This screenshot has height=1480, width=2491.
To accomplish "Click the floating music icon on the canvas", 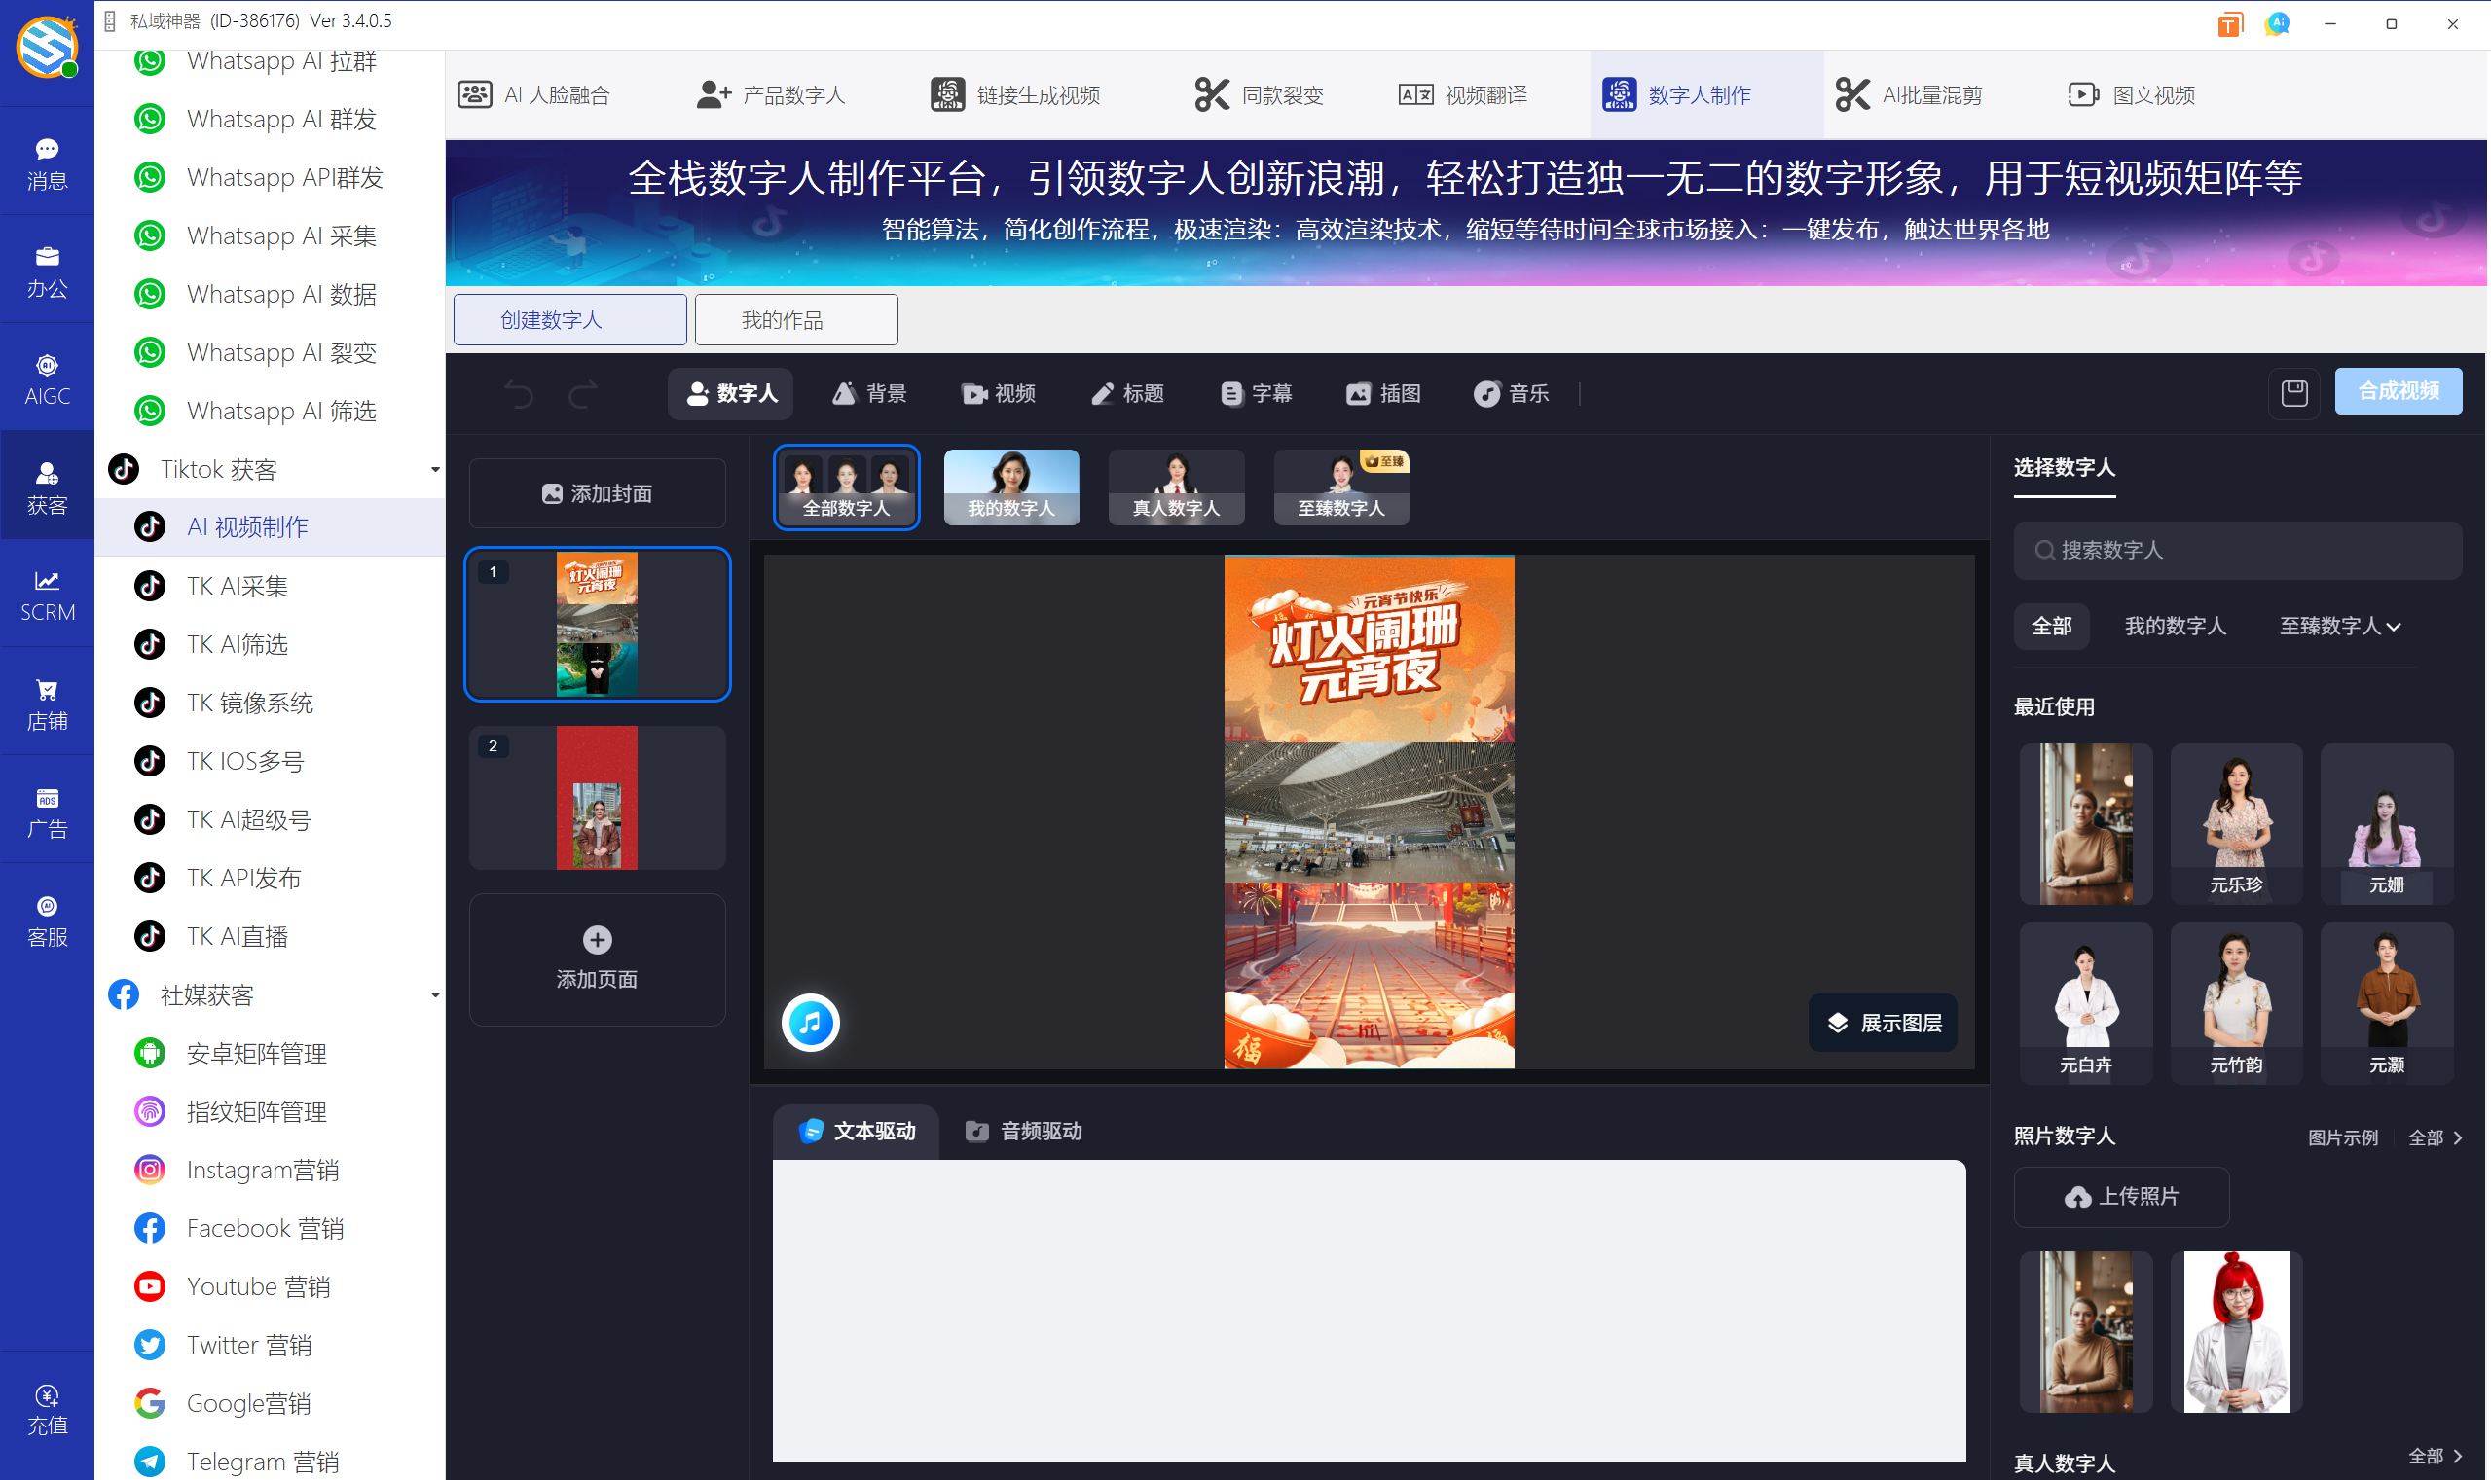I will (x=810, y=1022).
